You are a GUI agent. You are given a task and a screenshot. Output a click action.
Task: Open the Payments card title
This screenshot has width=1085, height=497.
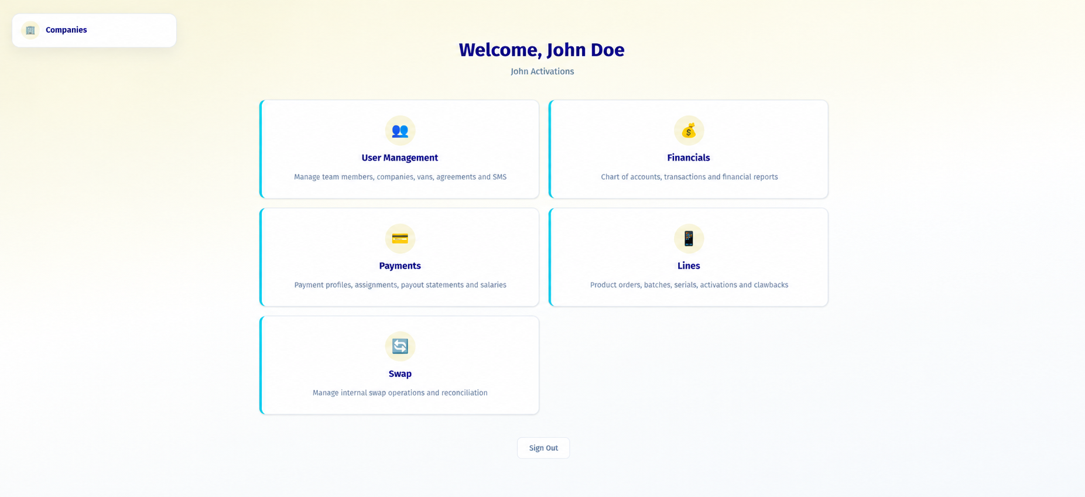tap(400, 266)
